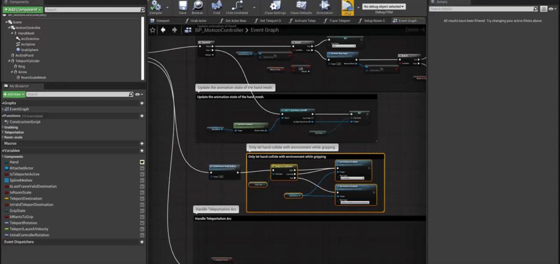Focus the Components search field
Image resolution: width=560 pixels, height=264 pixels.
[x=92, y=10]
